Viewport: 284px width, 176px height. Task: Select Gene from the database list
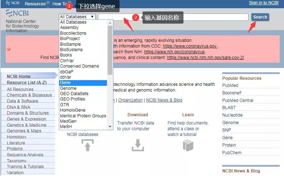click(x=83, y=83)
